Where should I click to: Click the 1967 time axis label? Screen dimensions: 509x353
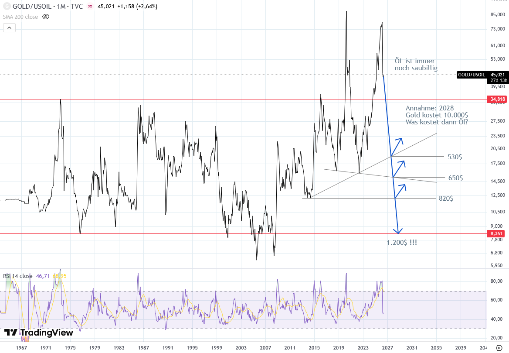point(21,348)
